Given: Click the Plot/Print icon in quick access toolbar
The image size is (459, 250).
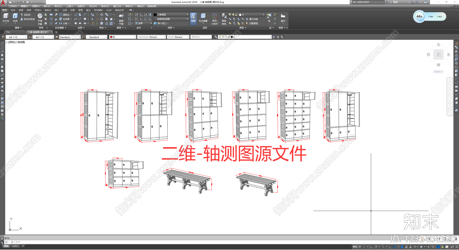Looking at the screenshot, I should 28,2.
